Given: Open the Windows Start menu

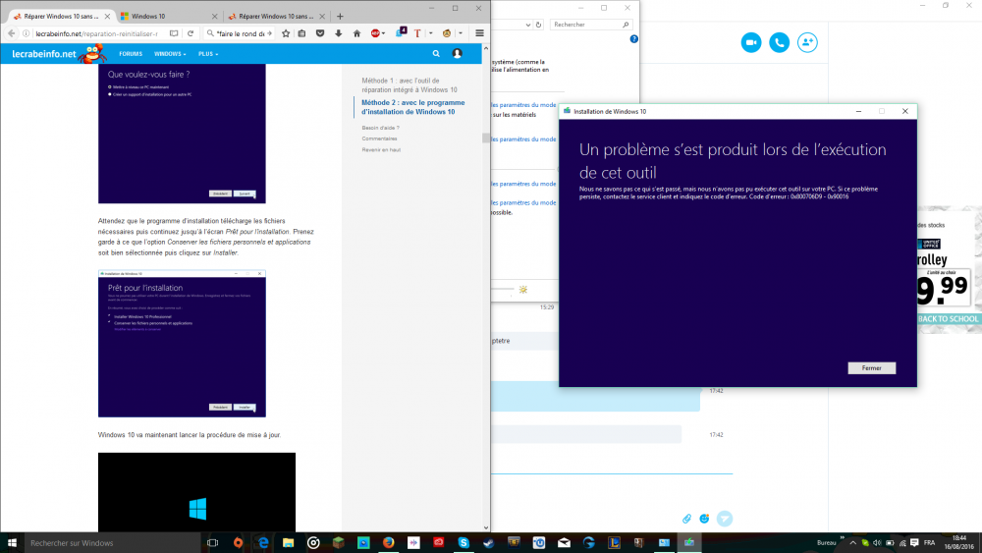Looking at the screenshot, I should click(12, 542).
